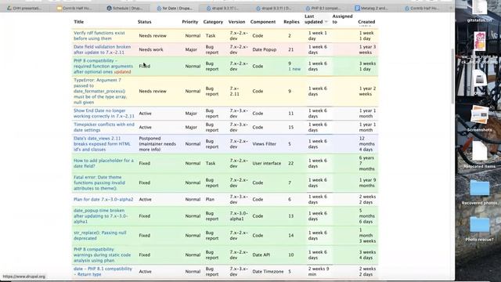501x282 pixels.
Task: Open 'Plan for date 7.x-3.0-alpha2' issue
Action: point(103,199)
